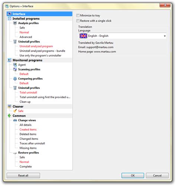This screenshot has height=186, width=176.
Task: Select the Created items view
Action: click(x=28, y=129)
